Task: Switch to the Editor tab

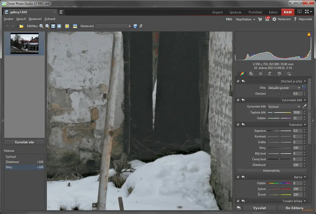Action: click(273, 12)
